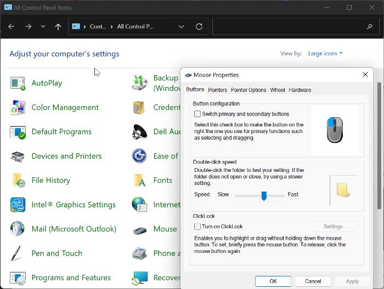This screenshot has height=289, width=384.
Task: Open Devices and Printers icon
Action: (x=18, y=156)
